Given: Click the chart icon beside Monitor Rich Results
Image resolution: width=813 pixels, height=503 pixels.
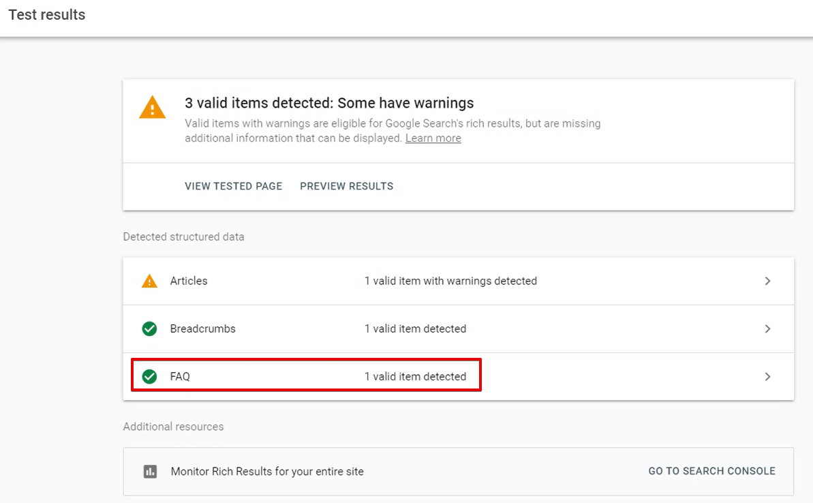Looking at the screenshot, I should coord(151,472).
